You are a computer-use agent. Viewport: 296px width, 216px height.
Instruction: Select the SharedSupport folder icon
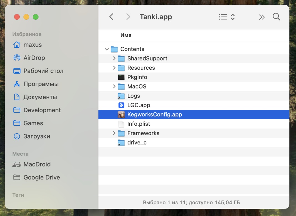[121, 59]
